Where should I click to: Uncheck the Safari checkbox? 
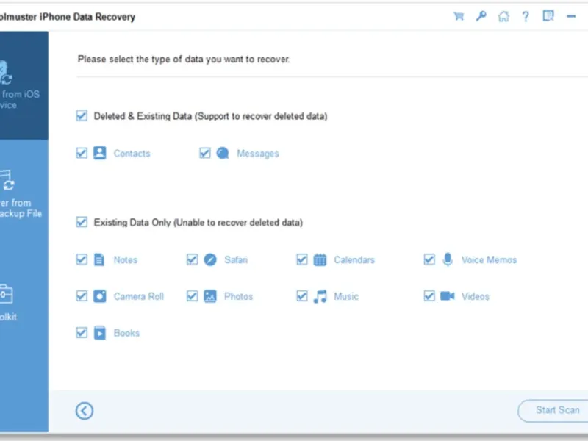pos(192,259)
